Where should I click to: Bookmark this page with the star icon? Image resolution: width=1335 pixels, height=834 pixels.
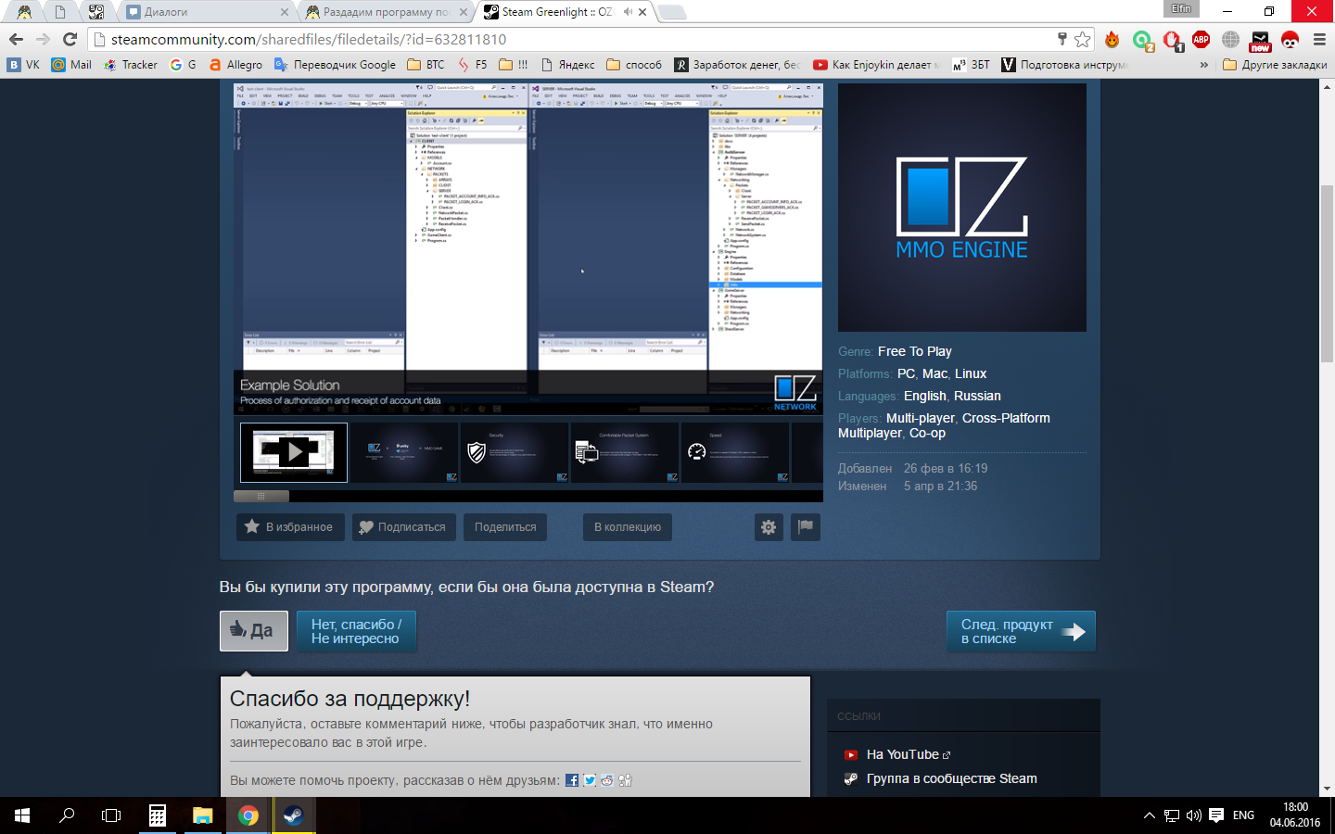[1082, 39]
